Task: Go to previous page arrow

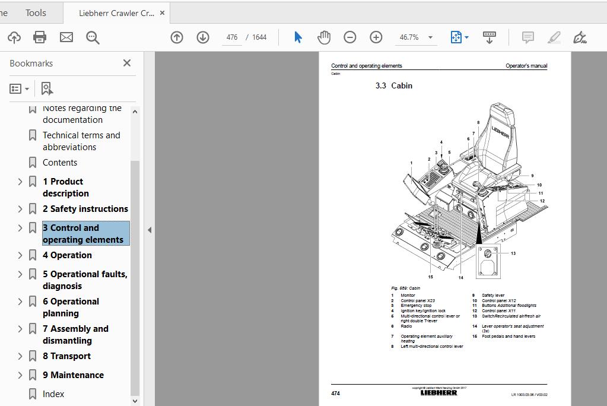Action: pyautogui.click(x=177, y=37)
